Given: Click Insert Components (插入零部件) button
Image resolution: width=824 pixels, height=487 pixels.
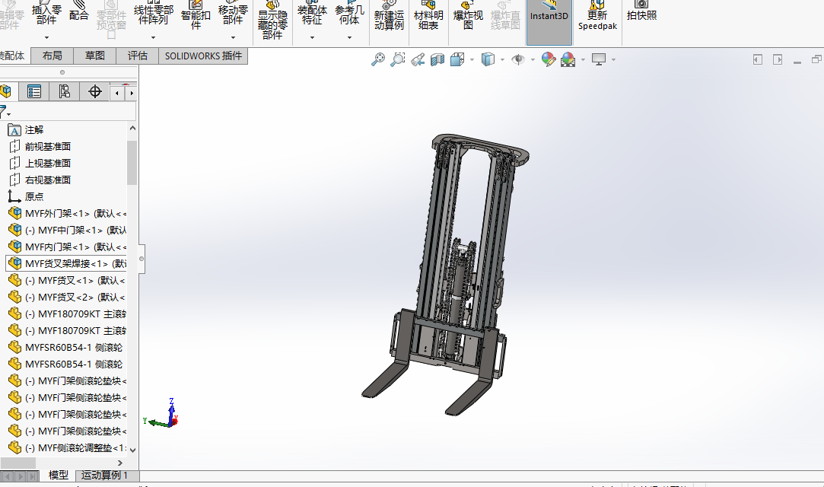Looking at the screenshot, I should pyautogui.click(x=46, y=14).
